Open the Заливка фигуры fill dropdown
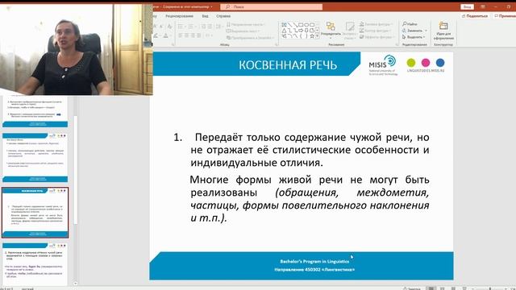This screenshot has width=516, height=290. [x=376, y=24]
